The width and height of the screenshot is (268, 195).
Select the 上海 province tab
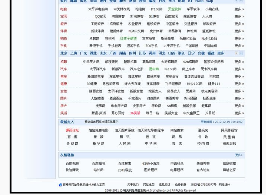point(74,53)
